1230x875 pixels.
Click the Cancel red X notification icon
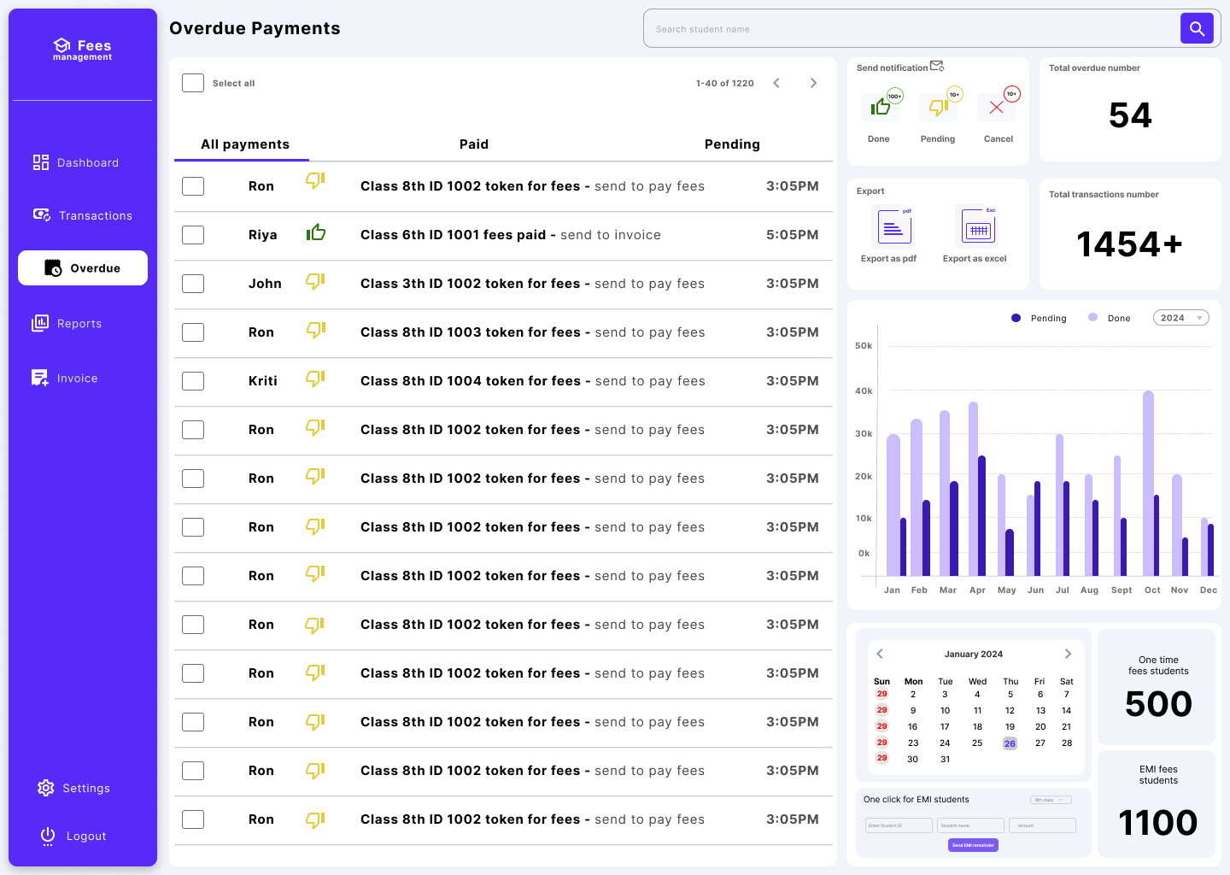996,107
